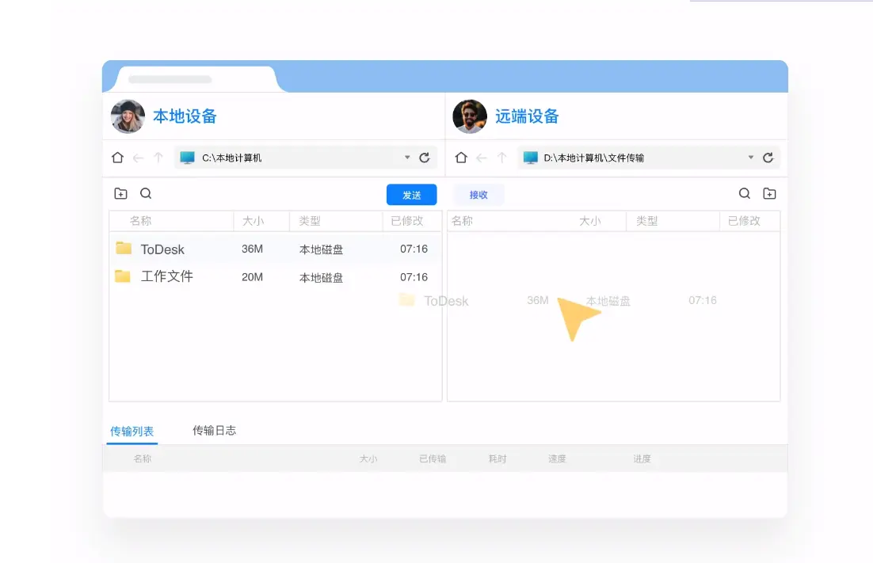Go up one level in remote pane

click(501, 158)
